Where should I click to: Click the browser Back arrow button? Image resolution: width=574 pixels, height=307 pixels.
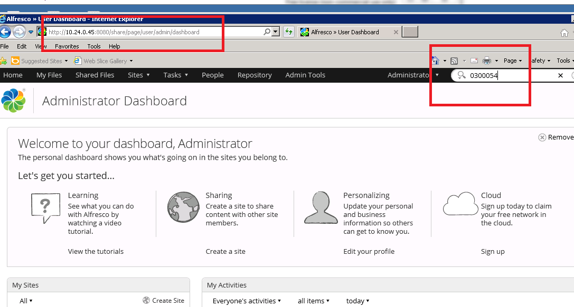5,32
